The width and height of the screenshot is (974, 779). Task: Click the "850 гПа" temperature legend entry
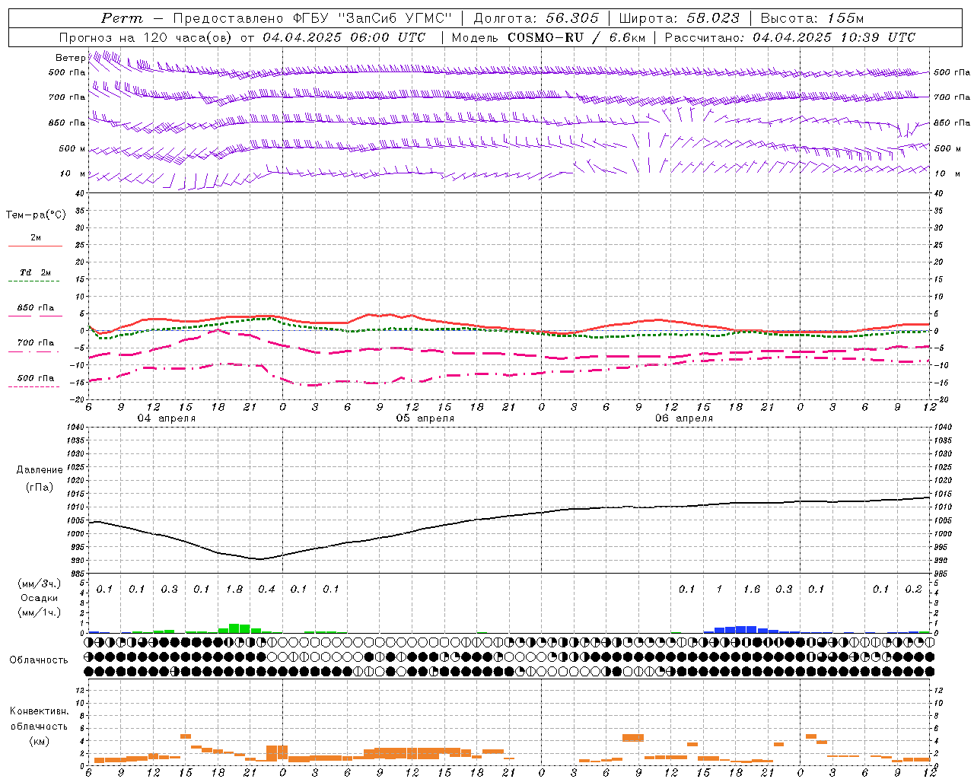click(x=36, y=308)
